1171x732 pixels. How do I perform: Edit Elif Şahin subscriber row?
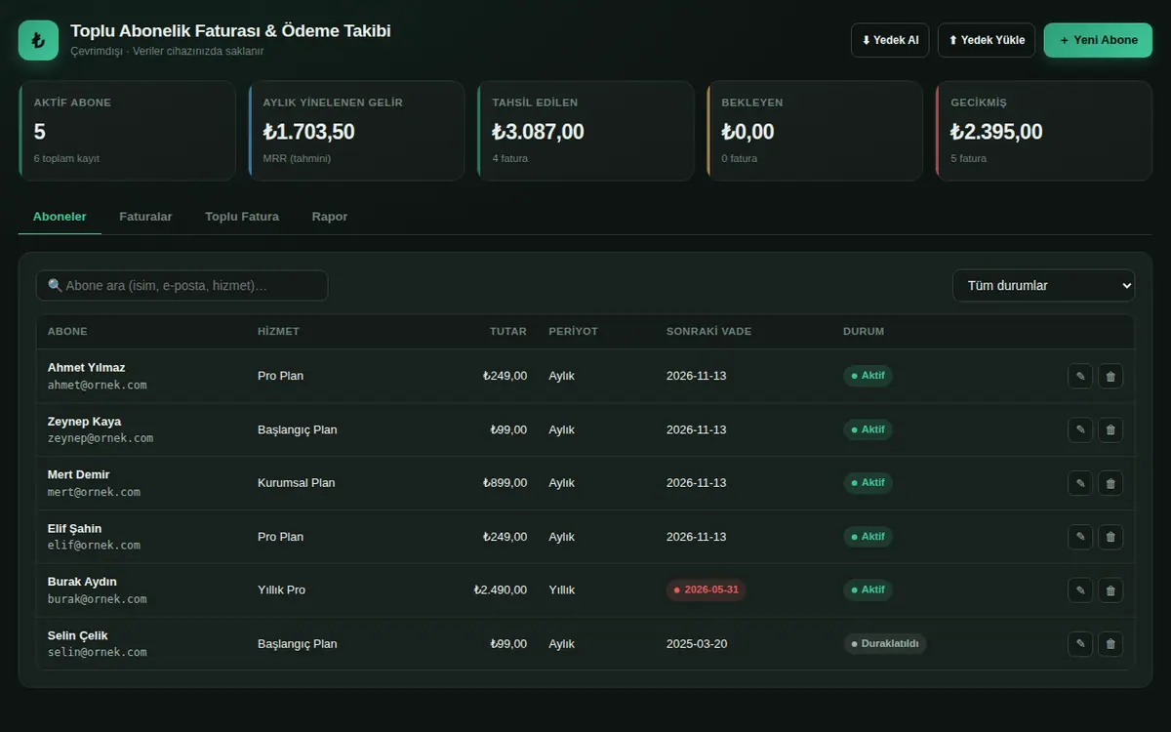[x=1080, y=537]
